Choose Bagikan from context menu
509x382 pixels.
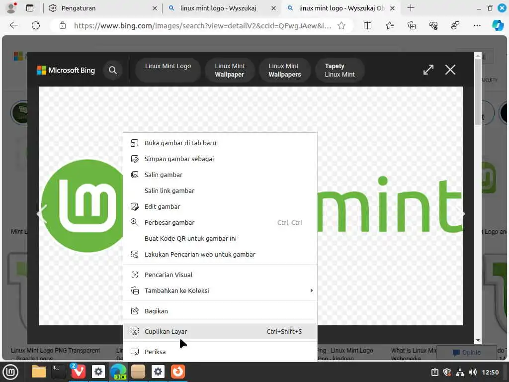point(220,311)
